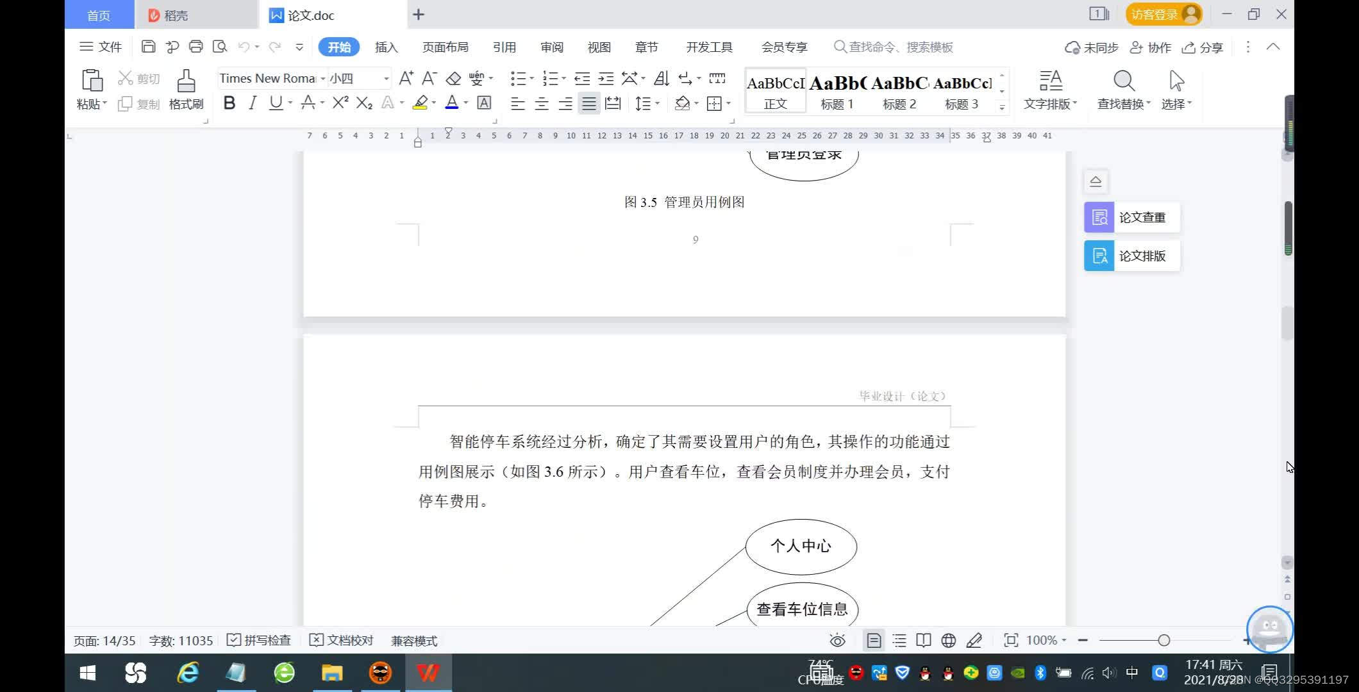Image resolution: width=1359 pixels, height=692 pixels.
Task: Open the 文件 menu
Action: tap(101, 47)
